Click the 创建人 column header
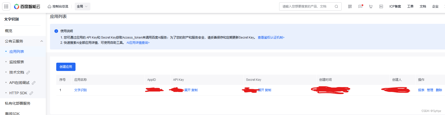 (x=397, y=80)
